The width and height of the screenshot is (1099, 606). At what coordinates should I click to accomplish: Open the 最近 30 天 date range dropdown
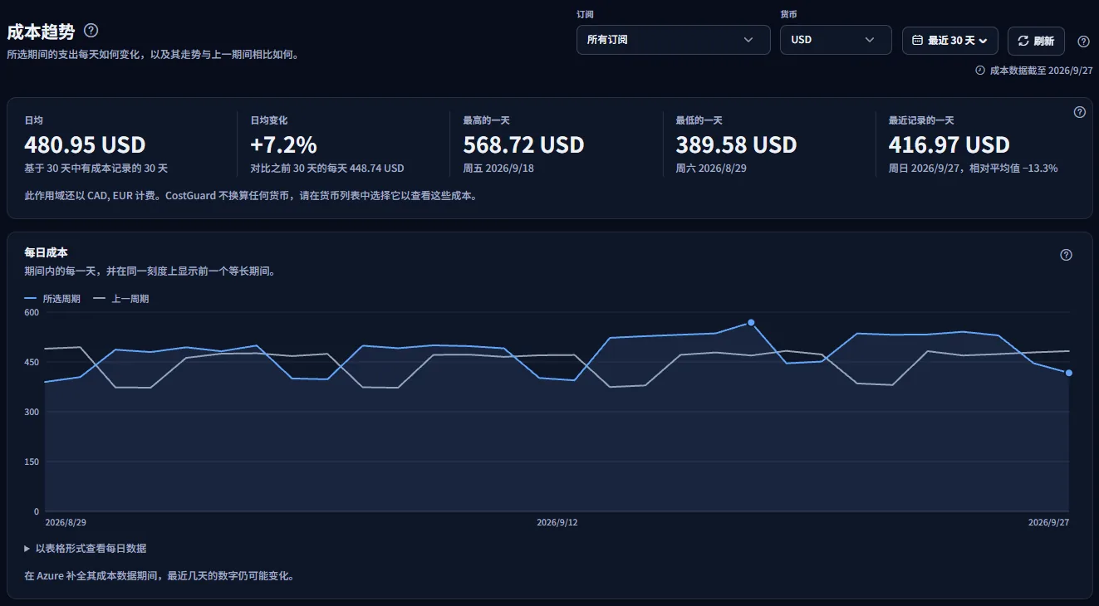pyautogui.click(x=950, y=41)
